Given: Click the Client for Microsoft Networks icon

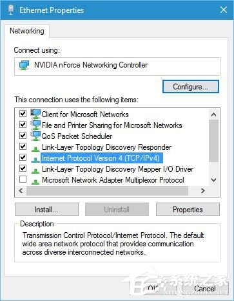Looking at the screenshot, I should 35,114.
